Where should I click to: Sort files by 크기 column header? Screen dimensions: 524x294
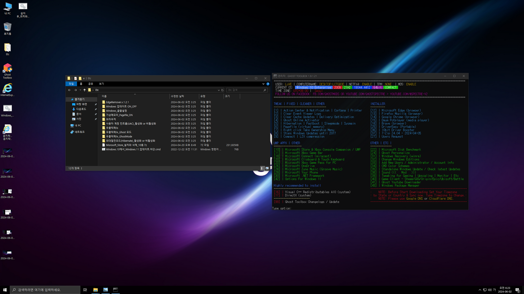tap(232, 96)
